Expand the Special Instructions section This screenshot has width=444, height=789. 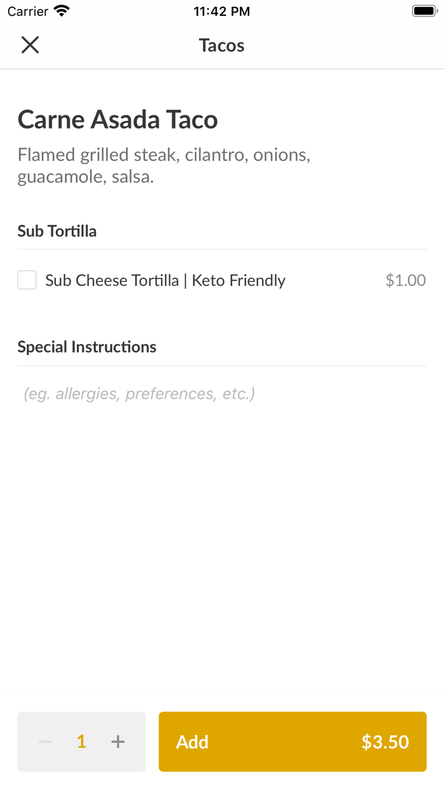pos(86,347)
